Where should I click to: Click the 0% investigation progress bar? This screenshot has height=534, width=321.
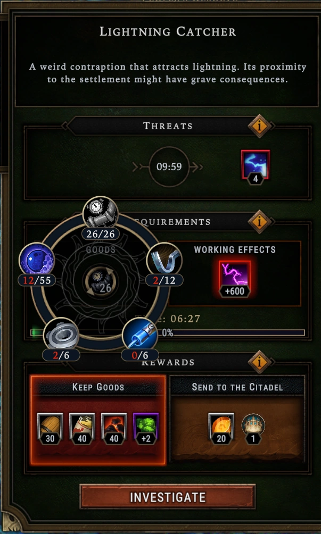[167, 333]
